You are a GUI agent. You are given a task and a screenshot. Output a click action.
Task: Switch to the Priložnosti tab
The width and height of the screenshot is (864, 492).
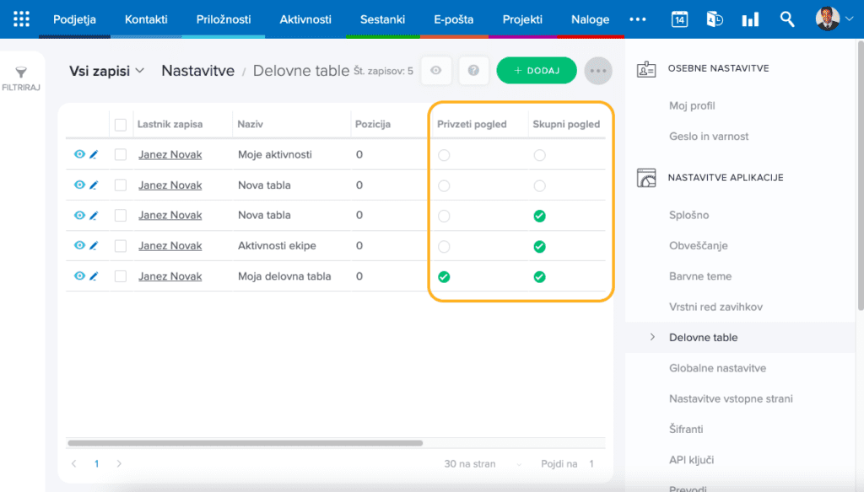[x=224, y=19]
